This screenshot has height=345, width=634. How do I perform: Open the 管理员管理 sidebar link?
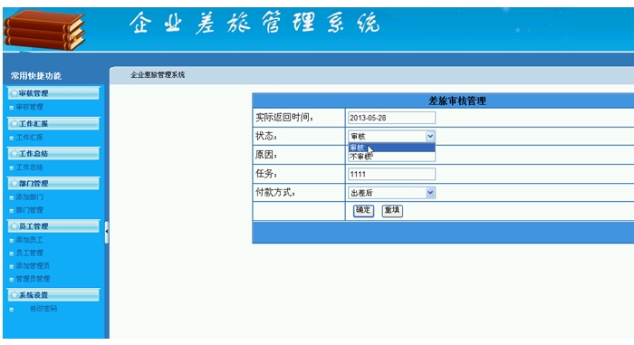coord(33,279)
